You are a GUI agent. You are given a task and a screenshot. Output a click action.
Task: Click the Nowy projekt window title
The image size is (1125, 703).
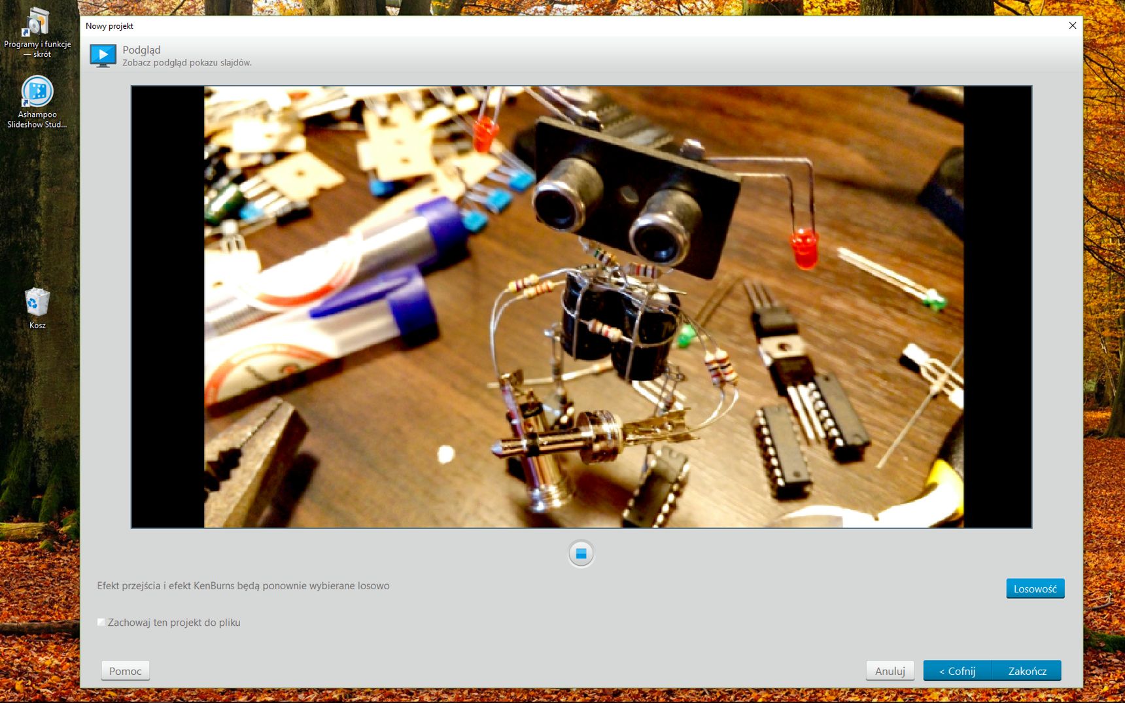click(109, 26)
